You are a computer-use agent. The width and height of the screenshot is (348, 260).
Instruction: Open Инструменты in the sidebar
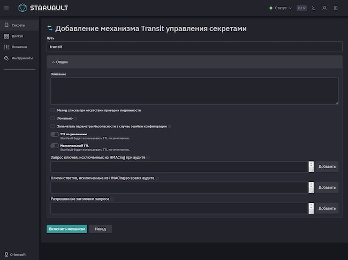22,58
